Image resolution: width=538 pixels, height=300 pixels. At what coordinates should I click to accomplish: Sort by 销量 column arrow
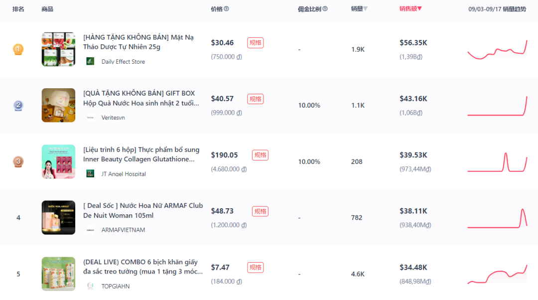[x=366, y=9]
